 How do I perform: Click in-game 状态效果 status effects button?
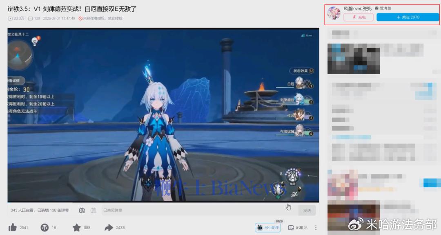coord(302,71)
